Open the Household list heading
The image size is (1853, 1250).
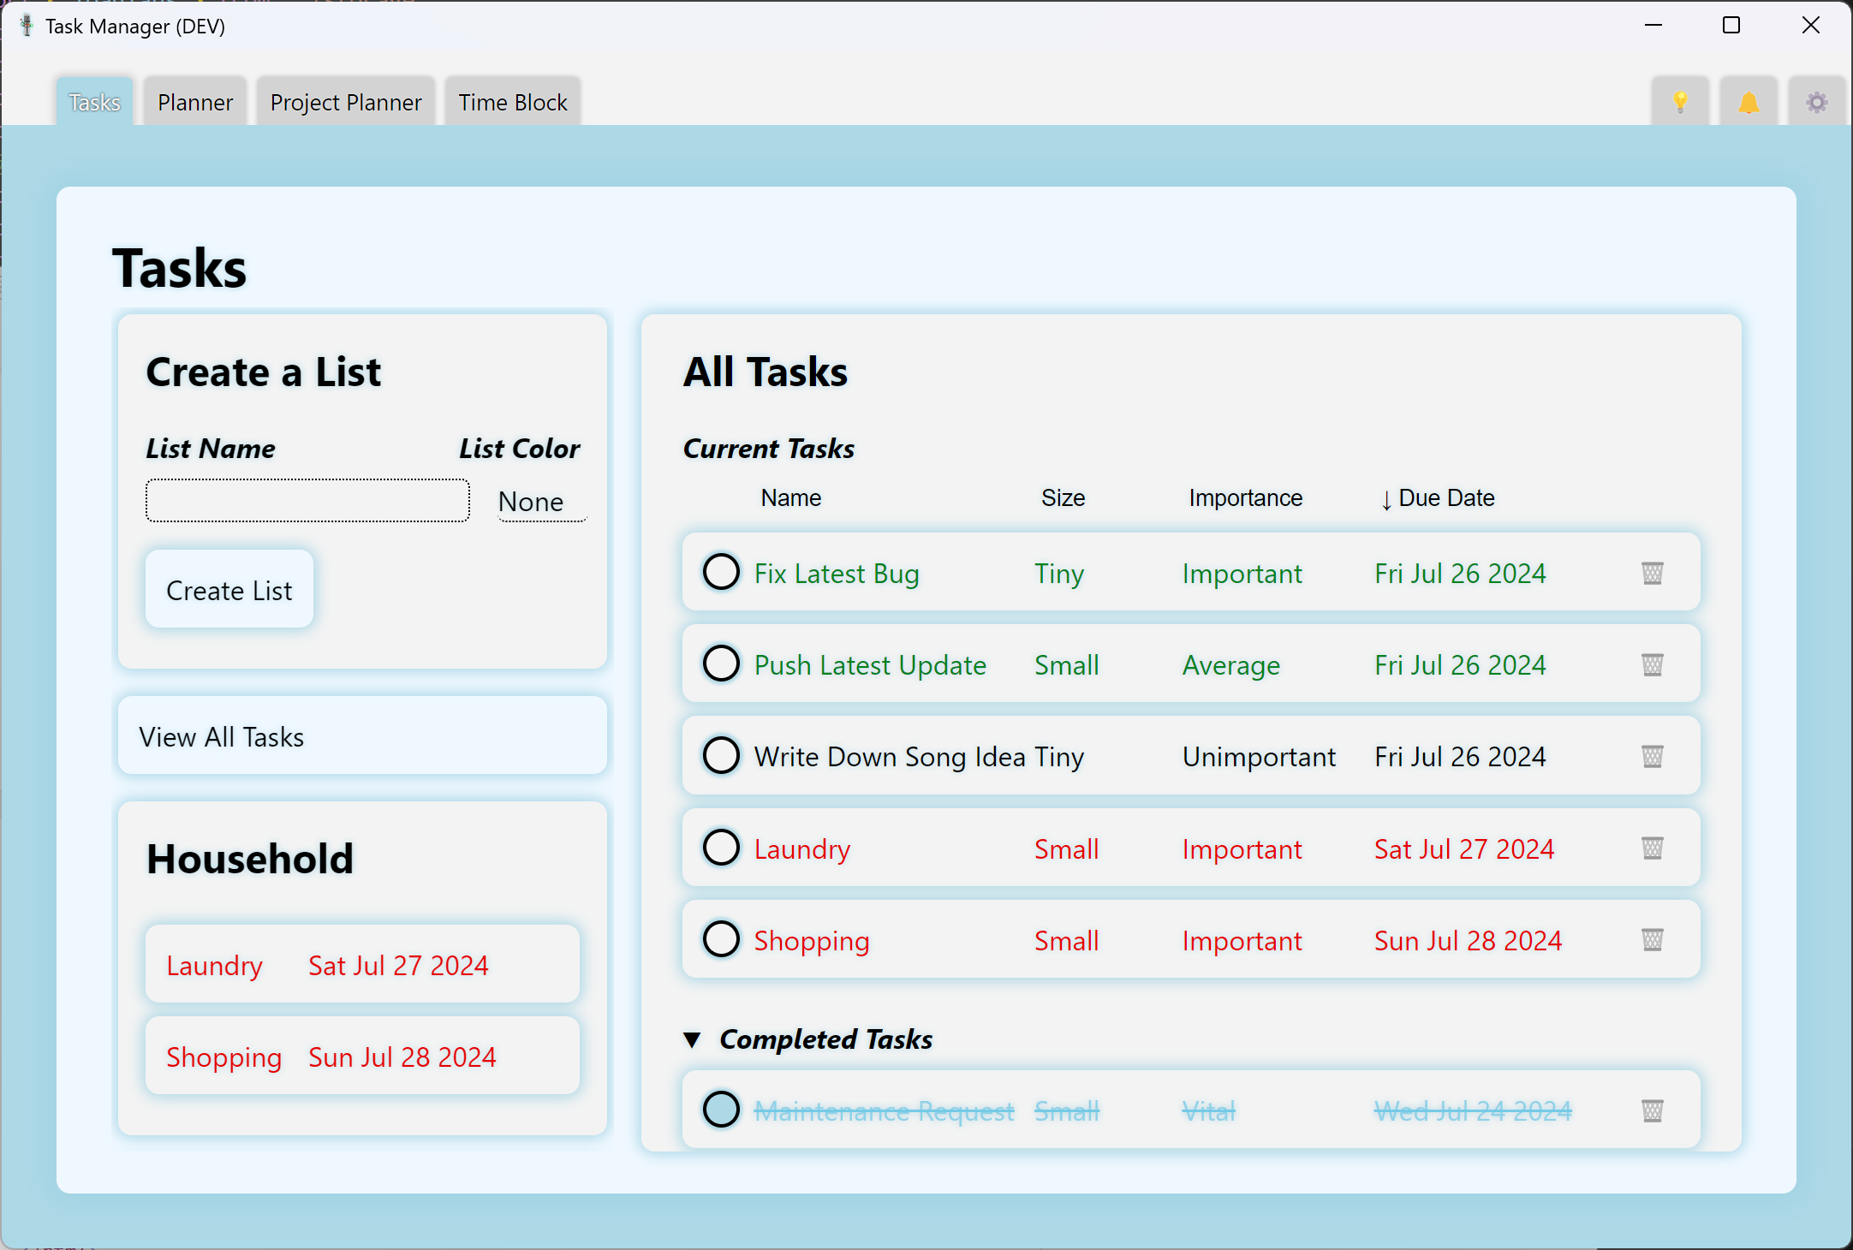point(250,859)
